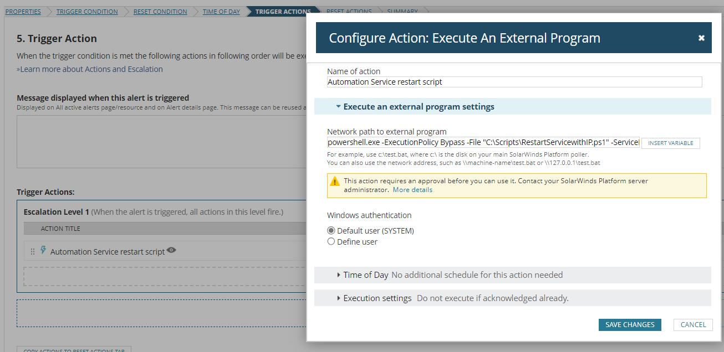The image size is (724, 352).
Task: Click the lightning bolt action icon
Action: pos(43,250)
